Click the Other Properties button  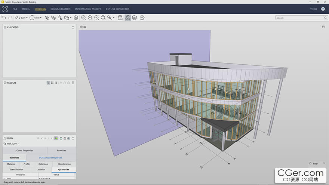[x=25, y=151]
